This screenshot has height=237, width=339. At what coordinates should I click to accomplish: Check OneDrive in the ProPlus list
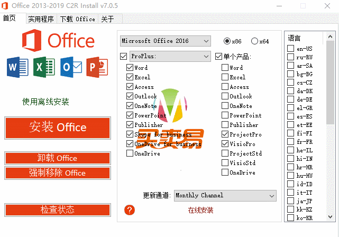tap(130, 153)
